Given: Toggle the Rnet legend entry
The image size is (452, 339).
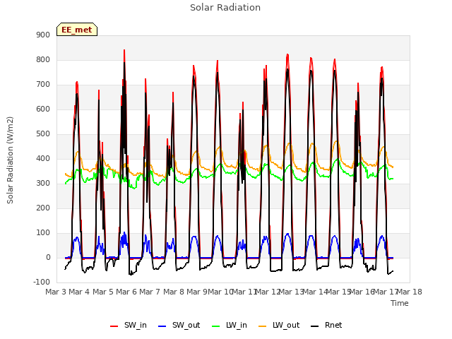Looking at the screenshot, I should [x=326, y=325].
